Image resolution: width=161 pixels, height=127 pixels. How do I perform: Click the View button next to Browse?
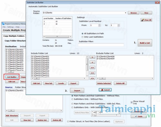146,13
